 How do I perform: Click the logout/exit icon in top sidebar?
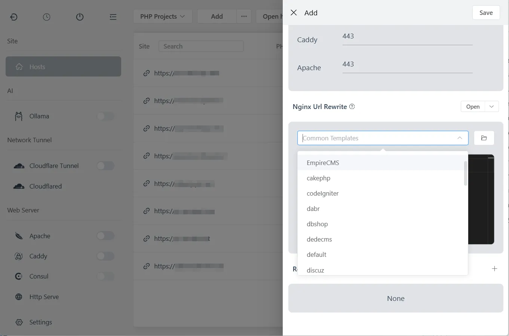click(14, 17)
